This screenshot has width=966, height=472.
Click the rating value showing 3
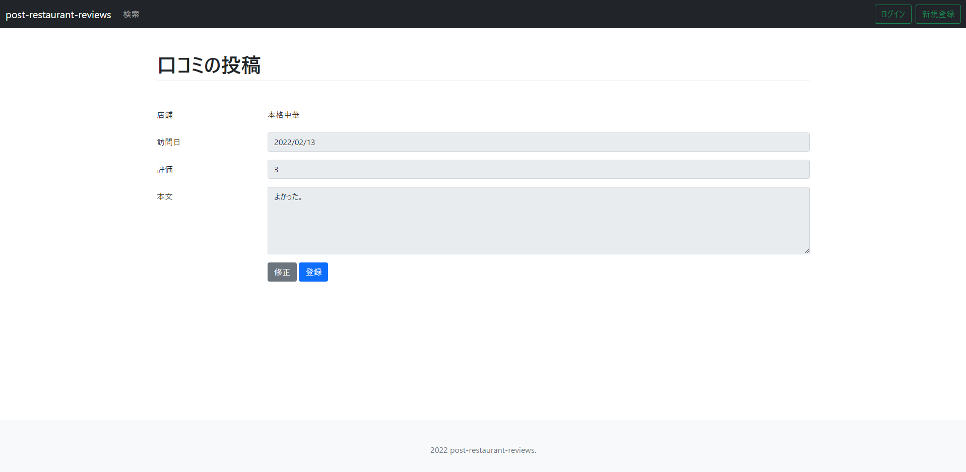(x=276, y=169)
